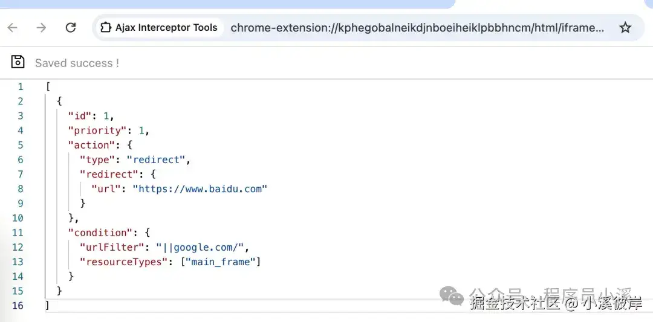Image resolution: width=653 pixels, height=322 pixels.
Task: Click the extension puzzle icon in address bar
Action: [106, 28]
